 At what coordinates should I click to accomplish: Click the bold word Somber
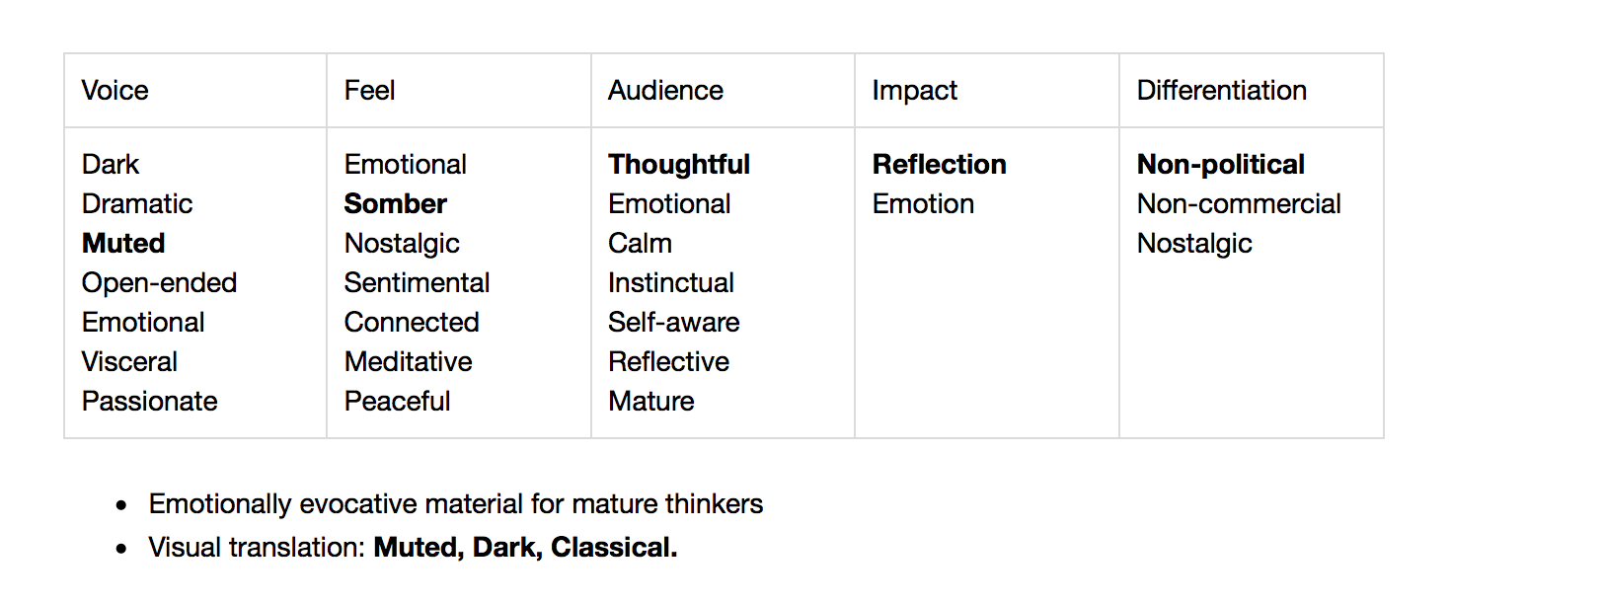click(395, 203)
